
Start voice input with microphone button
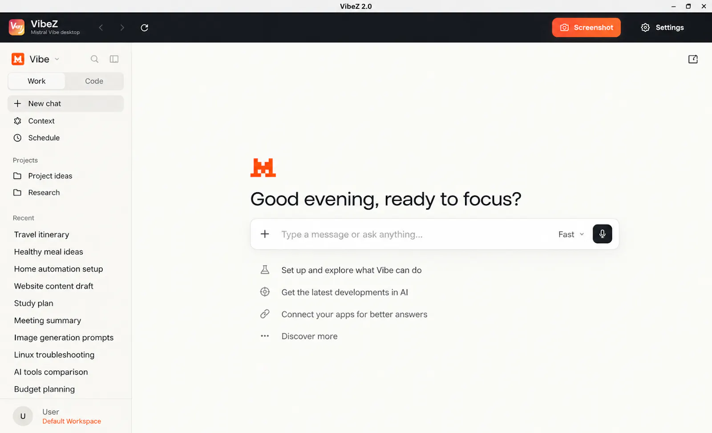pos(602,234)
